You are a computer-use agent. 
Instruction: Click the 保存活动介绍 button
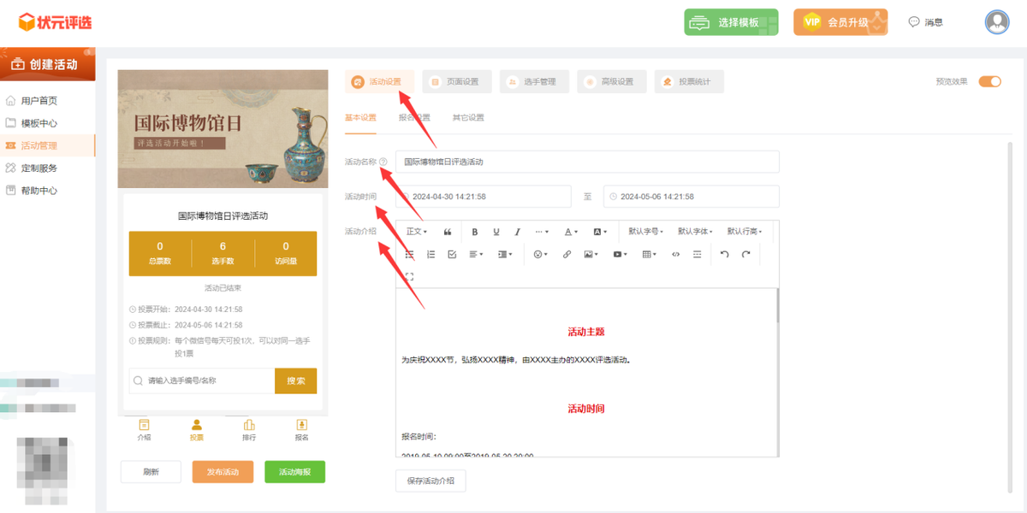pos(430,481)
